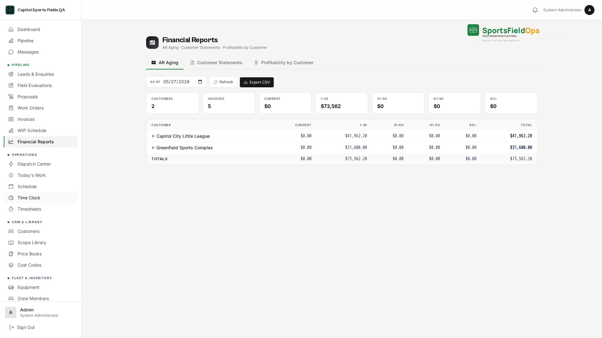Select the 90+ summary card

[x=511, y=103]
